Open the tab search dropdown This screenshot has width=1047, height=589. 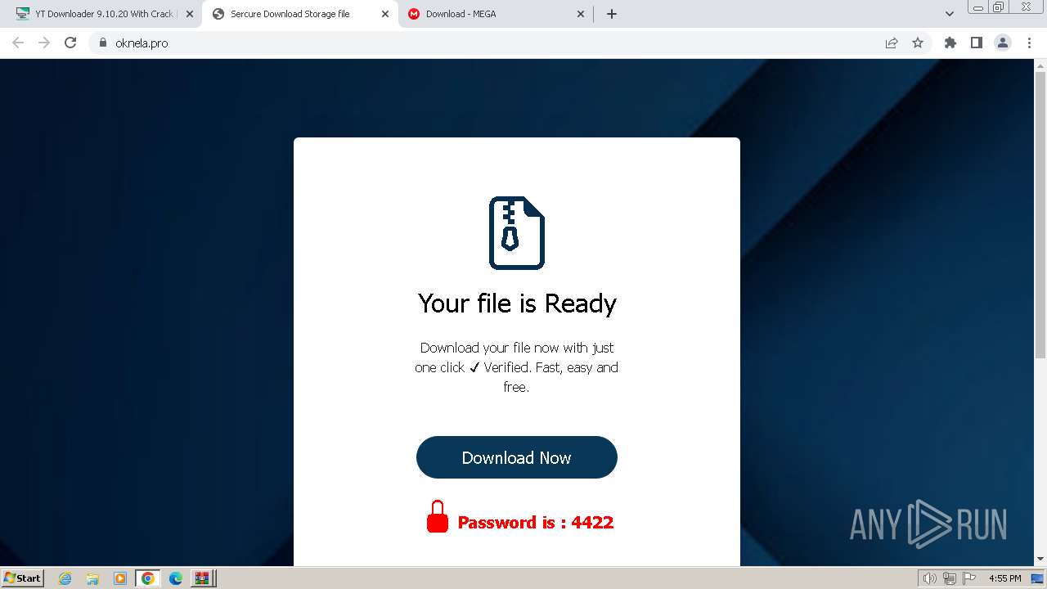949,14
